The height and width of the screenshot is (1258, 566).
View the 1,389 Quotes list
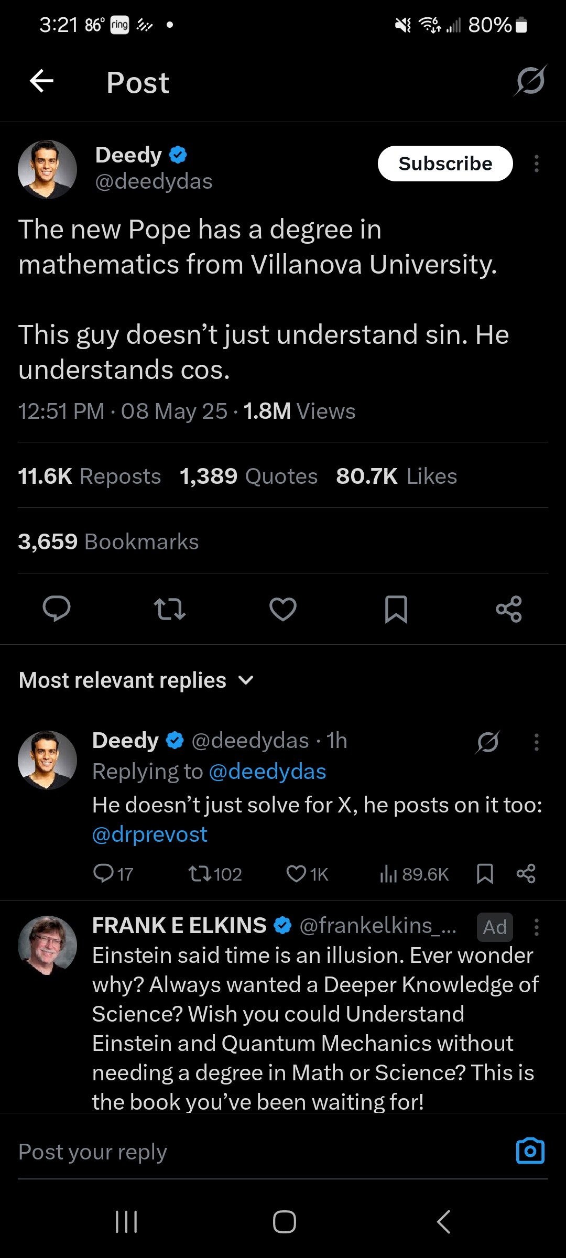pyautogui.click(x=248, y=476)
